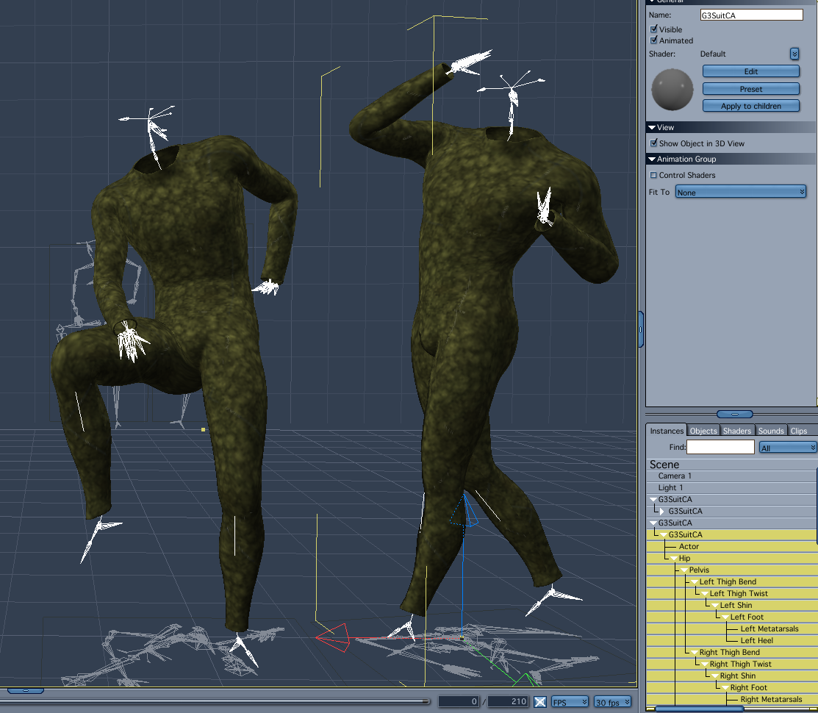
Task: Click the gray shader preview sphere
Action: pos(672,89)
